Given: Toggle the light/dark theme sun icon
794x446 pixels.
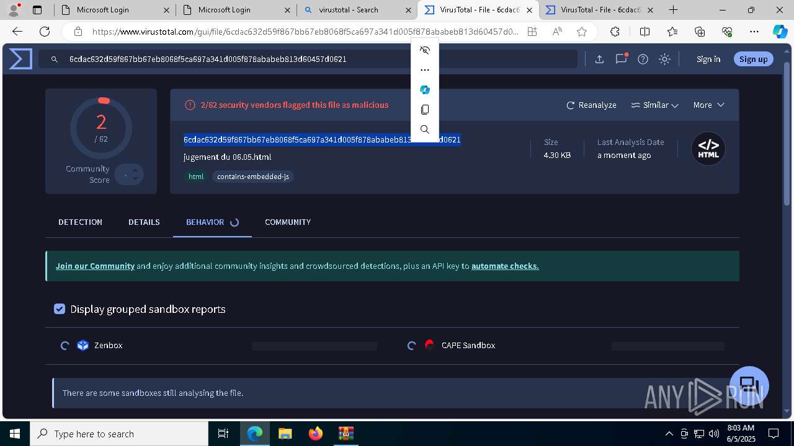Looking at the screenshot, I should click(x=664, y=59).
